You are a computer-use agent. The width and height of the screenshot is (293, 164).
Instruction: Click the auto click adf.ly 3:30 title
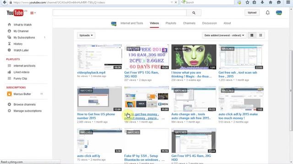(88, 156)
